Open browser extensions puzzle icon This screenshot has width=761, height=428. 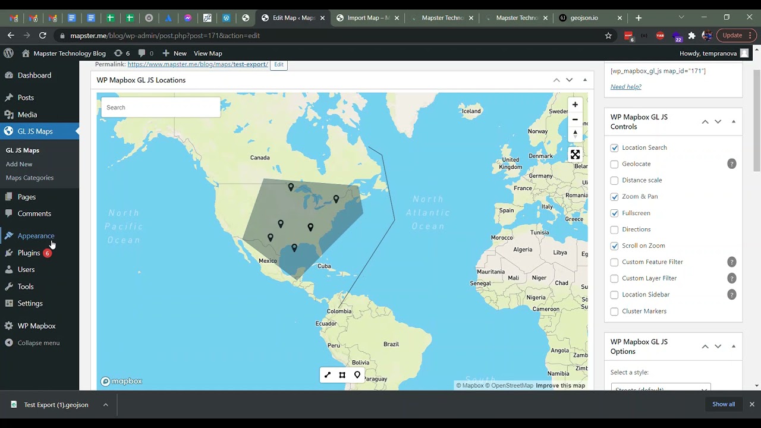[x=691, y=36]
